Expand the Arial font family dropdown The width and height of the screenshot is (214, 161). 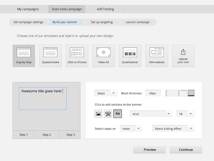pyautogui.click(x=151, y=114)
